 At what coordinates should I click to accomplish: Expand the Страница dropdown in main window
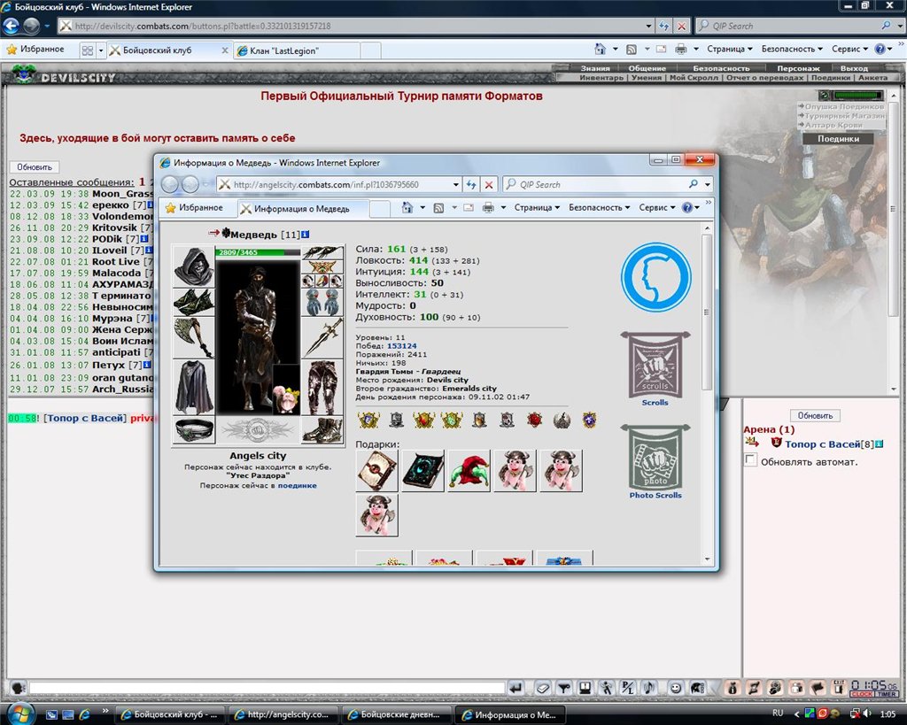pyautogui.click(x=730, y=50)
